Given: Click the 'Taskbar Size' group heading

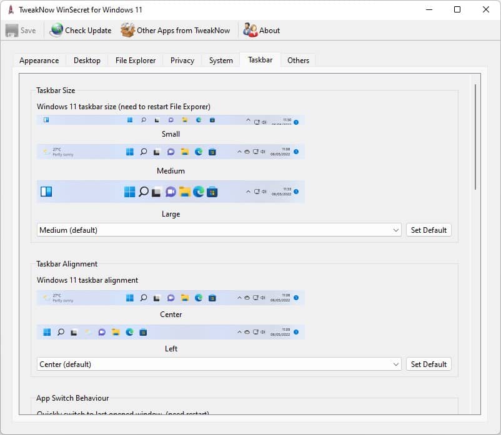Looking at the screenshot, I should 56,90.
